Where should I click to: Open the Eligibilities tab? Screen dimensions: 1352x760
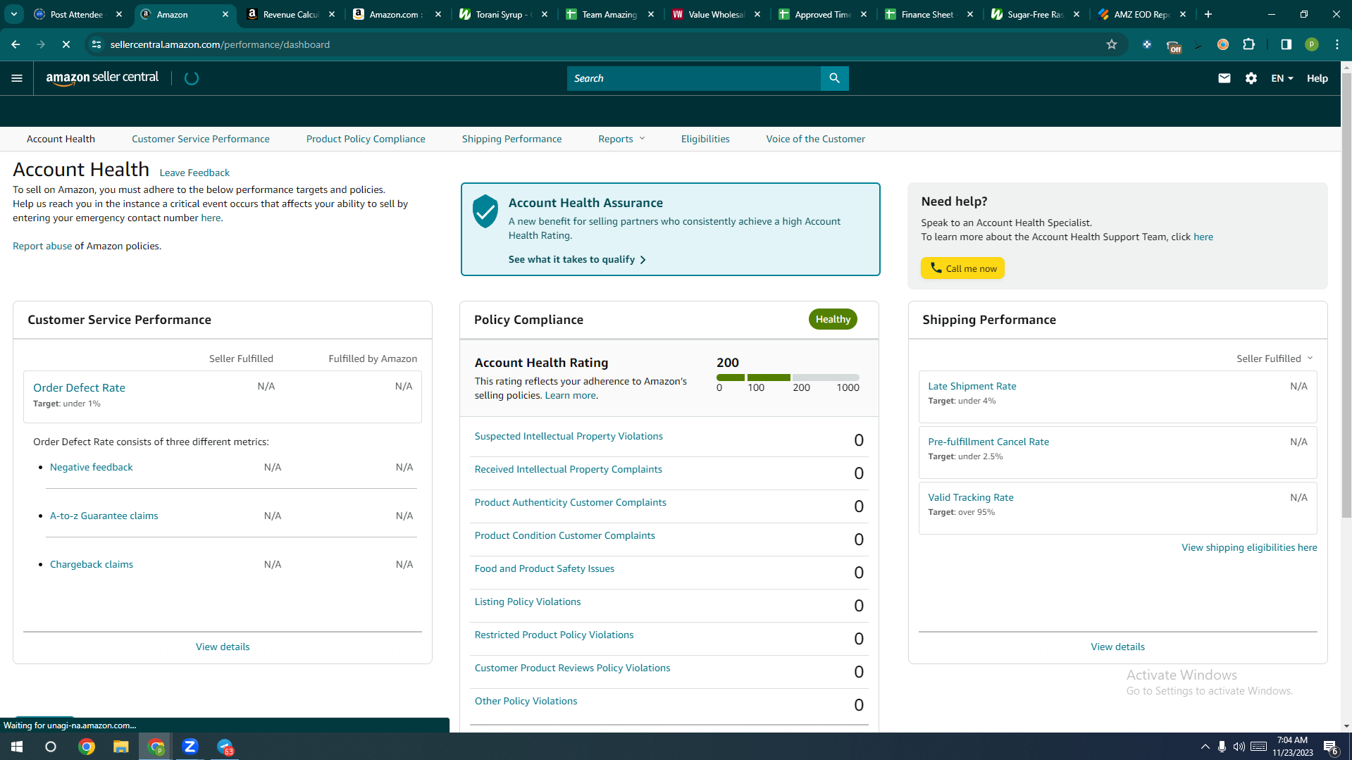[705, 139]
